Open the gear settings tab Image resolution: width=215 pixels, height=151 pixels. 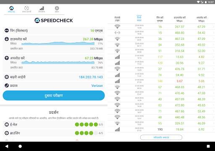57,9
